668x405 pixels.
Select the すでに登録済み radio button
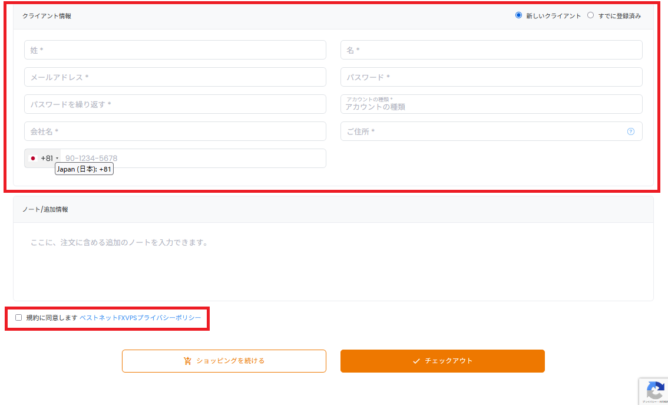click(590, 15)
